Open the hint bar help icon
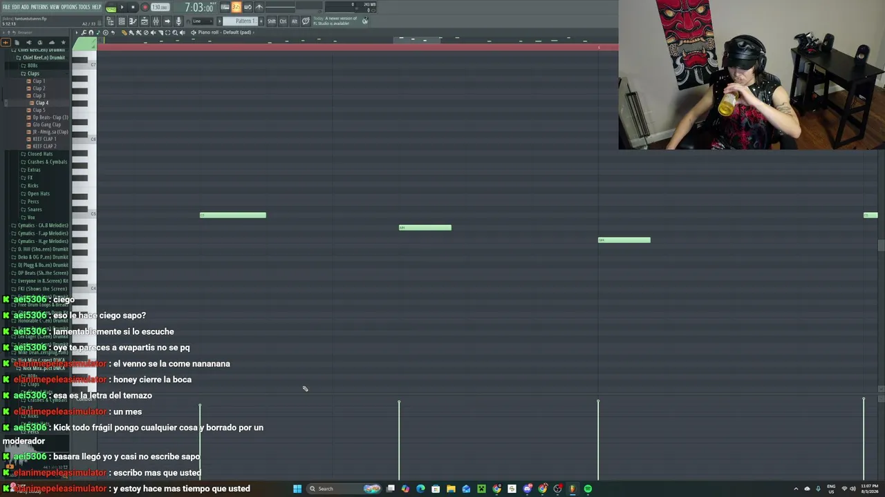The width and height of the screenshot is (885, 497). (x=306, y=21)
